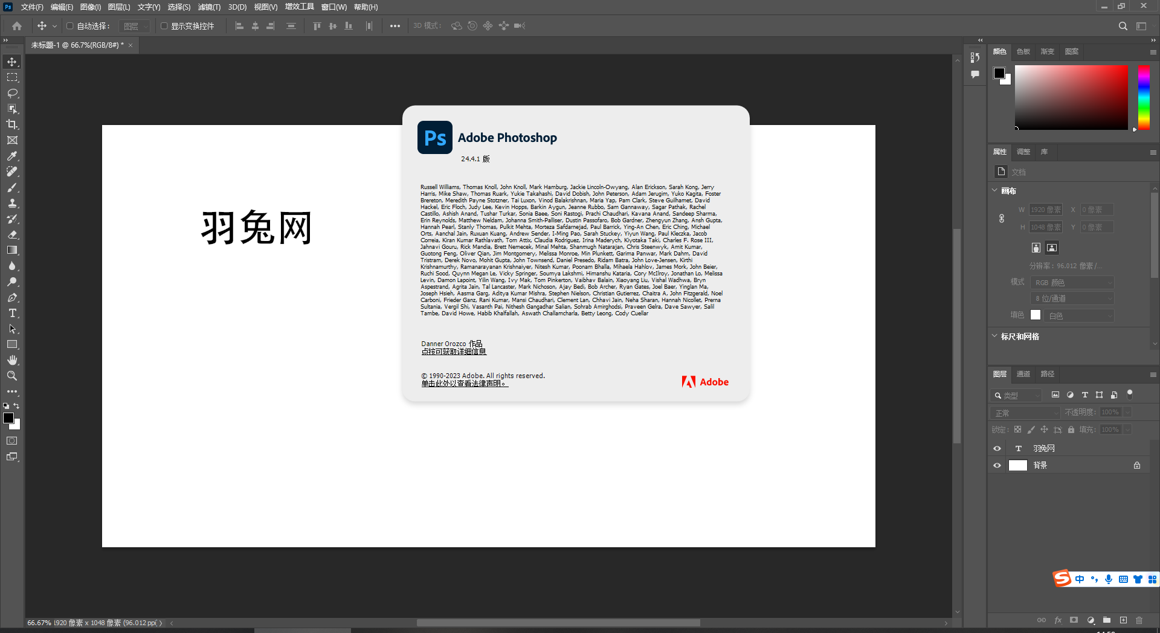Select landscape canvas orientation button
The image size is (1160, 633).
1052,248
